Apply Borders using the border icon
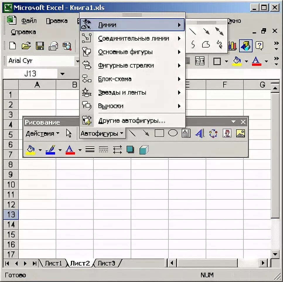 pyautogui.click(x=217, y=61)
